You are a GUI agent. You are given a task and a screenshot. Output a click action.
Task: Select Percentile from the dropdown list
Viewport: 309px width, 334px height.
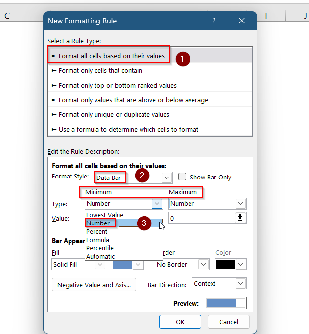tap(124, 248)
